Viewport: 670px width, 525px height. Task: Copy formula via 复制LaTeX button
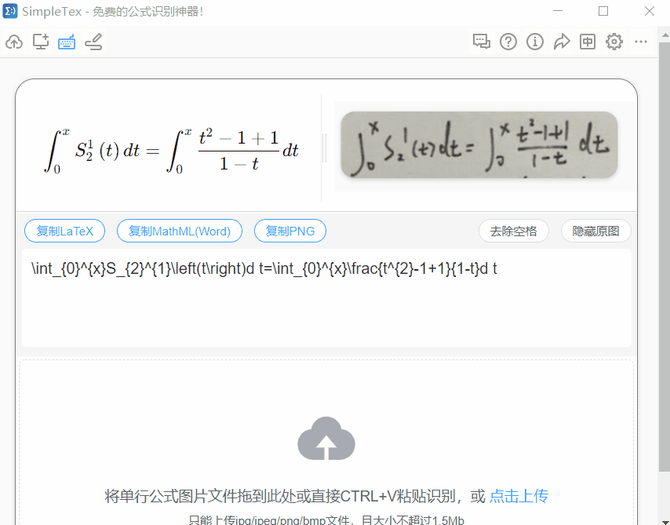pyautogui.click(x=64, y=231)
